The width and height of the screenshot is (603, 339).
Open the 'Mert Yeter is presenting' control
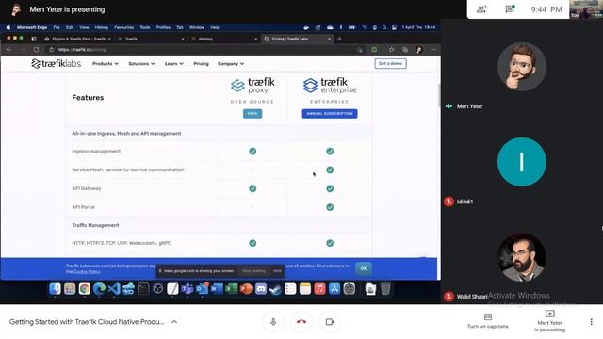pyautogui.click(x=549, y=321)
